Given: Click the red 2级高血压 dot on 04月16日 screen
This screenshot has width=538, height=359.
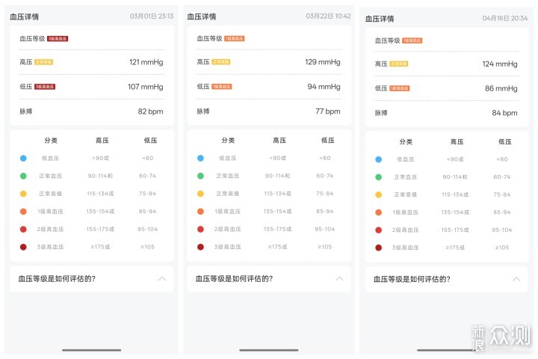Looking at the screenshot, I should click(378, 230).
